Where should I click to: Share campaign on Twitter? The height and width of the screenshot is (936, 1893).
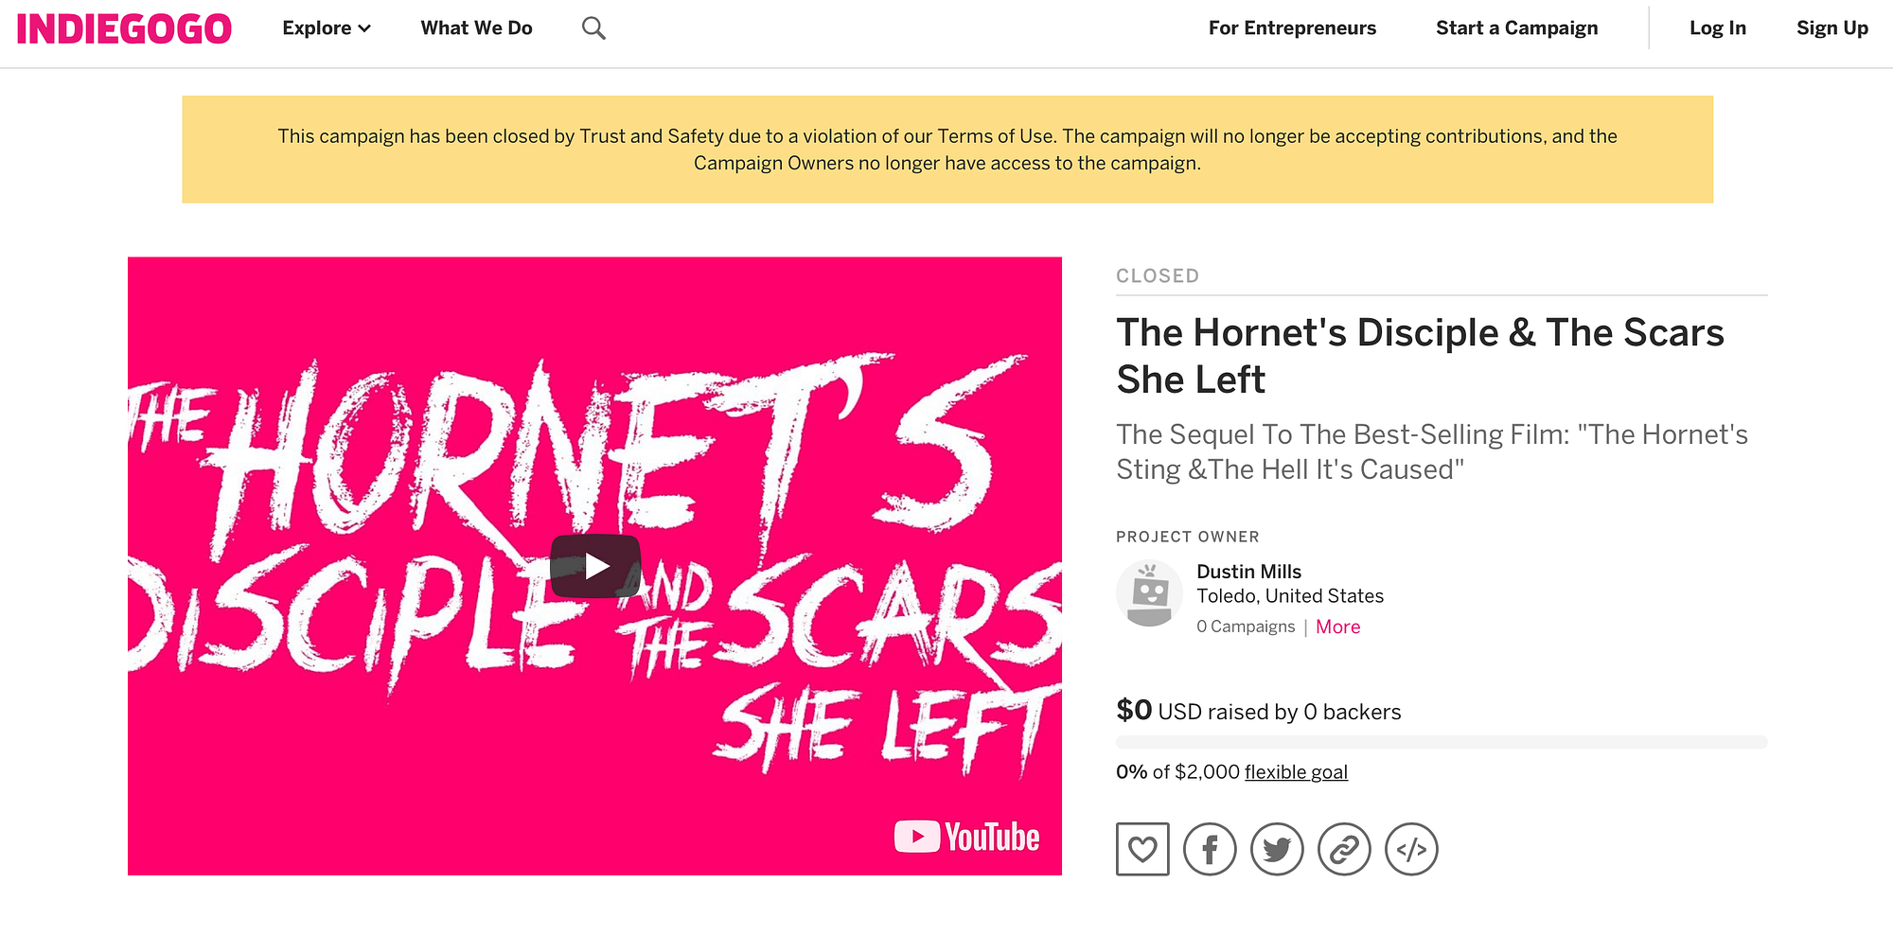1277,849
